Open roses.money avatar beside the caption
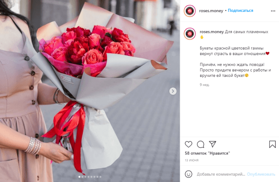 [x=190, y=34]
